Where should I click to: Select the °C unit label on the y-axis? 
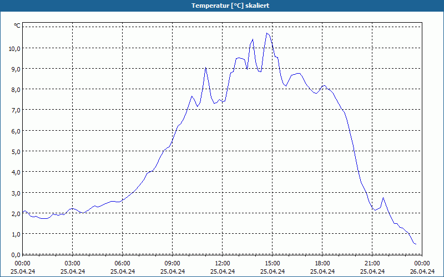click(x=17, y=25)
